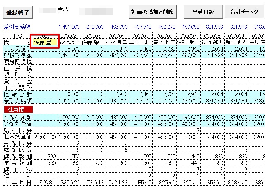Image resolution: width=265 pixels, height=192 pixels.
Task: Select the name cell 佐藤 理恵子
Action: point(69,42)
